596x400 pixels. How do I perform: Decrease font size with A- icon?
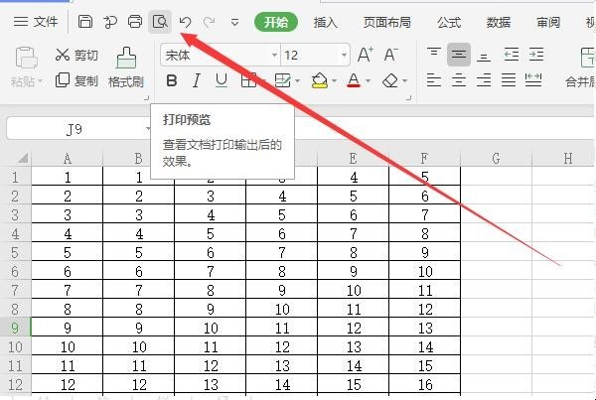tap(390, 55)
